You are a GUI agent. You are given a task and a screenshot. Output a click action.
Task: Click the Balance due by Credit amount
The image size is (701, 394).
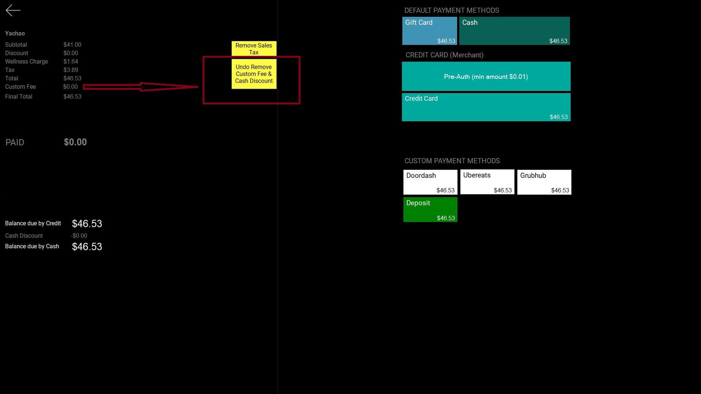pyautogui.click(x=87, y=223)
